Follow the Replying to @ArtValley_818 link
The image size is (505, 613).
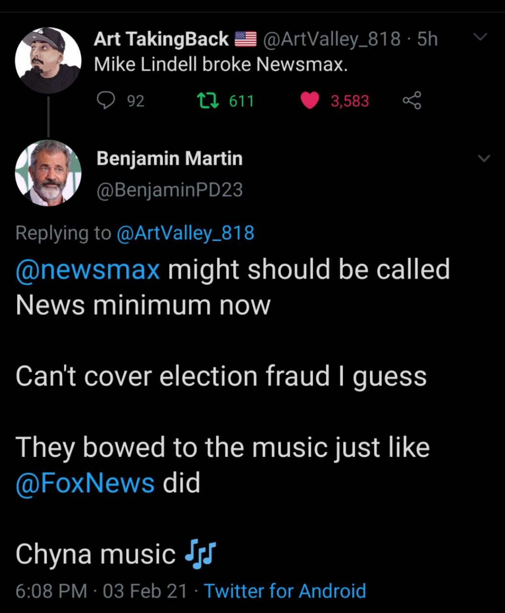point(186,233)
